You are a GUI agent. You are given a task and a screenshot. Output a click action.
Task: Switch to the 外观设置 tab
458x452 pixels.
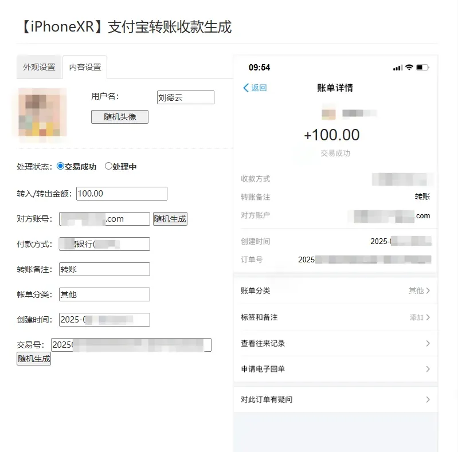(40, 67)
